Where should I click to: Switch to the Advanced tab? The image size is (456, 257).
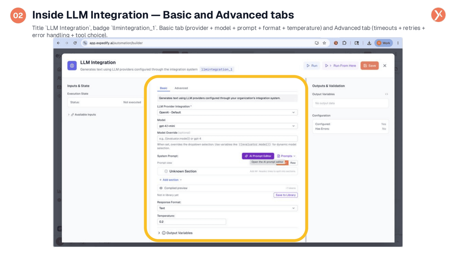pyautogui.click(x=181, y=88)
